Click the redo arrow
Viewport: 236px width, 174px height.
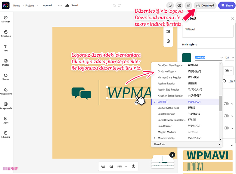coord(119,5)
